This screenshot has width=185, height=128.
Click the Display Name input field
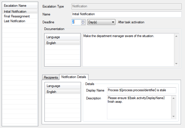point(141,90)
